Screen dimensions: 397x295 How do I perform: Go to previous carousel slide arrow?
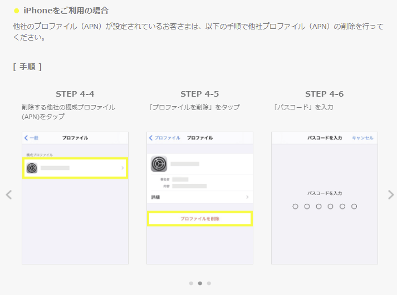pyautogui.click(x=9, y=195)
